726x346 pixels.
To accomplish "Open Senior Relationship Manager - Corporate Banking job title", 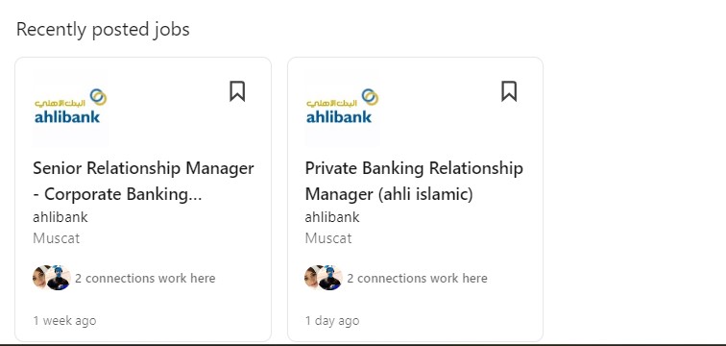I will coord(143,181).
